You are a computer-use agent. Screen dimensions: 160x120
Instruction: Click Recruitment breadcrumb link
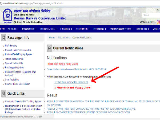[x=64, y=38]
